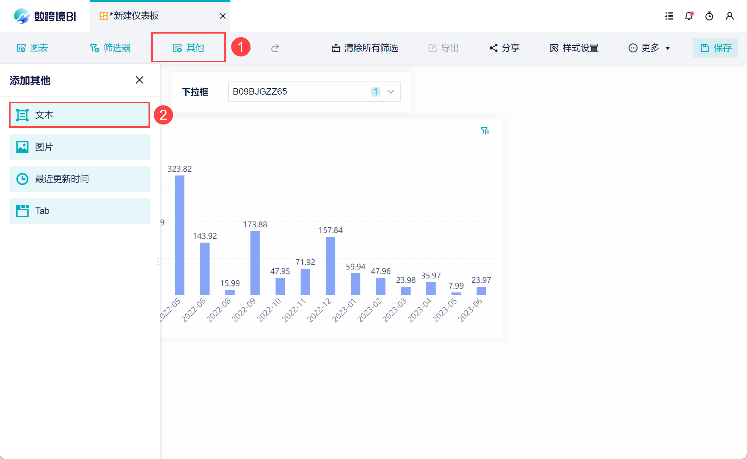Close the 添加其他 side panel
747x459 pixels.
(139, 80)
